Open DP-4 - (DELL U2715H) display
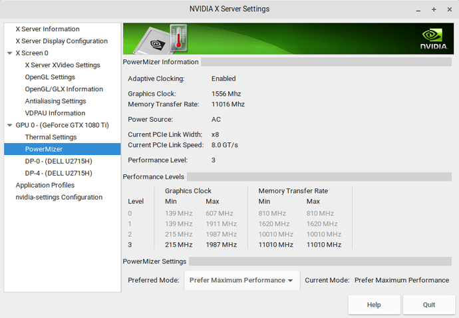This screenshot has height=318, width=459. tap(59, 173)
